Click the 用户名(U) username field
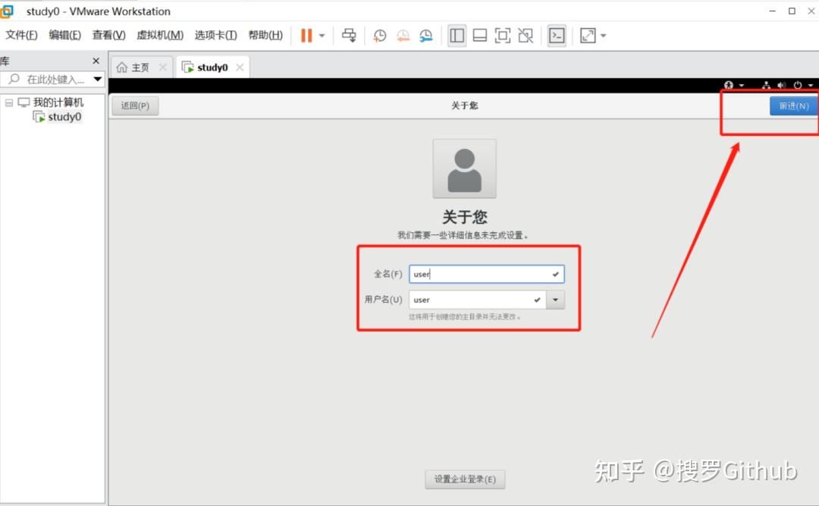819x506 pixels. point(478,300)
